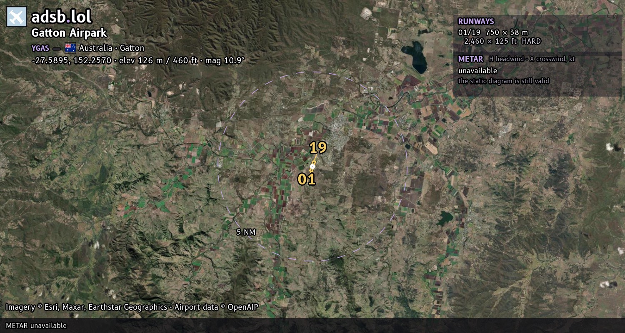Click the 2,460 × 125 ft HARD row
Viewport: 625px width, 333px height.
502,41
